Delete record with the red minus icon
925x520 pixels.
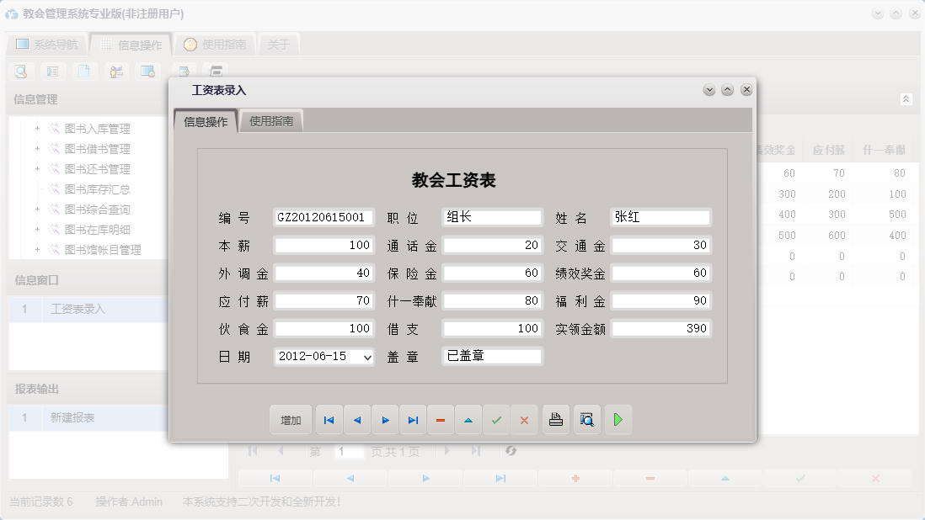441,419
